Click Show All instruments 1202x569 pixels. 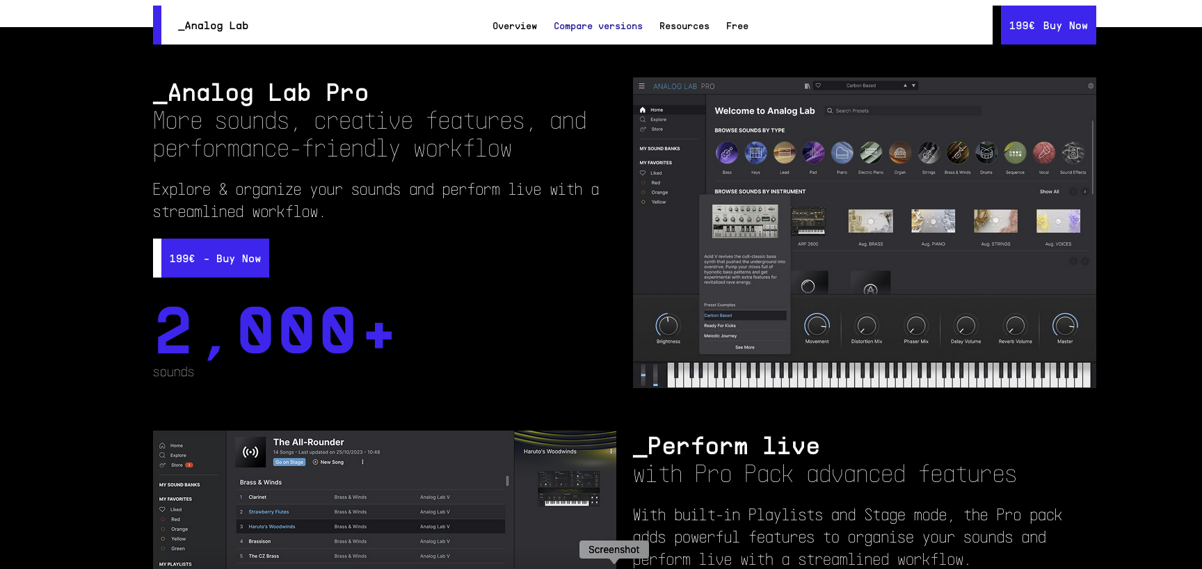click(1049, 192)
